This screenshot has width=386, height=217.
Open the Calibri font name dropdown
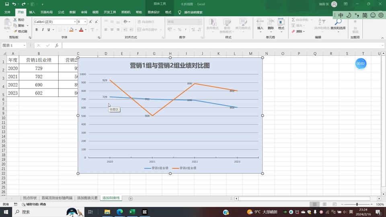[75, 22]
